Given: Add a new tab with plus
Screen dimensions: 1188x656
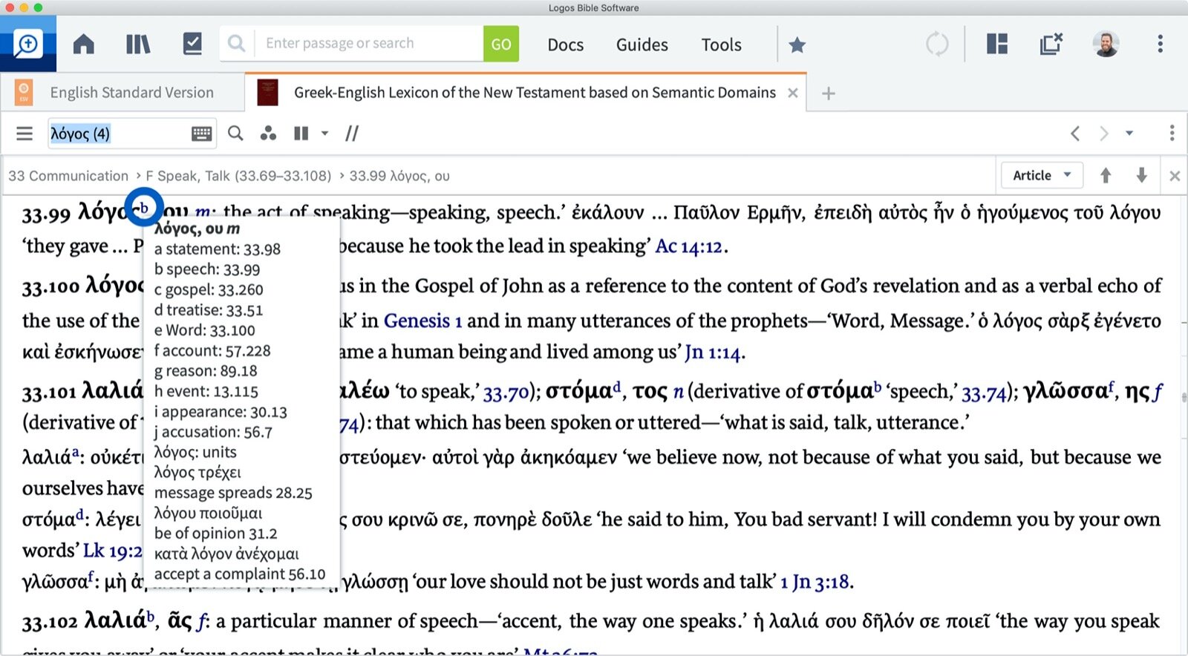Looking at the screenshot, I should point(829,94).
